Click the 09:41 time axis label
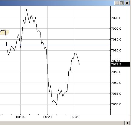Viewport: 134px width, 125px height. [x=75, y=117]
